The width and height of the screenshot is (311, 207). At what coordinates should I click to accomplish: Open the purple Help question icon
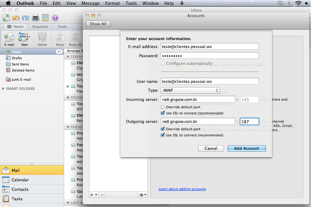tap(55, 18)
